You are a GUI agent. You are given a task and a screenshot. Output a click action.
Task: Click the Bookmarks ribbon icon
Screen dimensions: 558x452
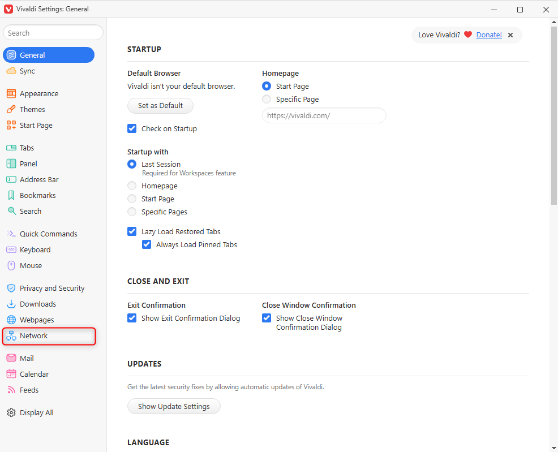(x=11, y=195)
